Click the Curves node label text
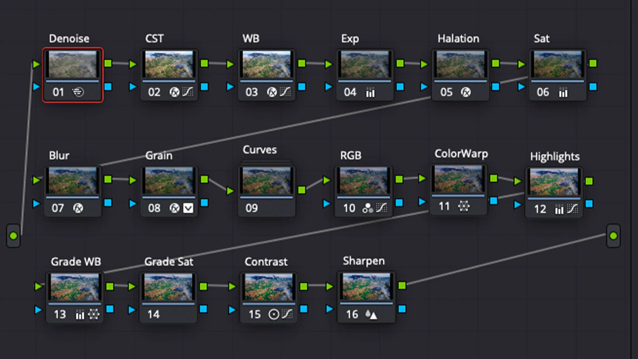The height and width of the screenshot is (359, 638). pyautogui.click(x=260, y=150)
